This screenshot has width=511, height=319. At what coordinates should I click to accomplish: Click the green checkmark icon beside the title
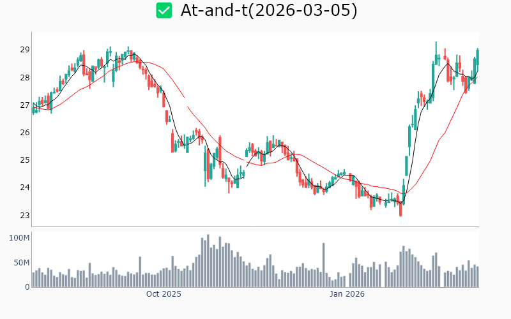pos(164,10)
